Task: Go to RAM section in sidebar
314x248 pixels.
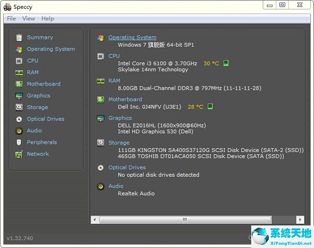Action: 33,72
